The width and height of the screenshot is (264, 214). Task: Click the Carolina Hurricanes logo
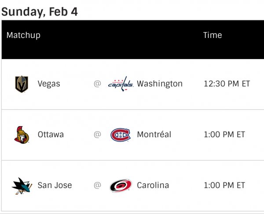[x=121, y=185]
